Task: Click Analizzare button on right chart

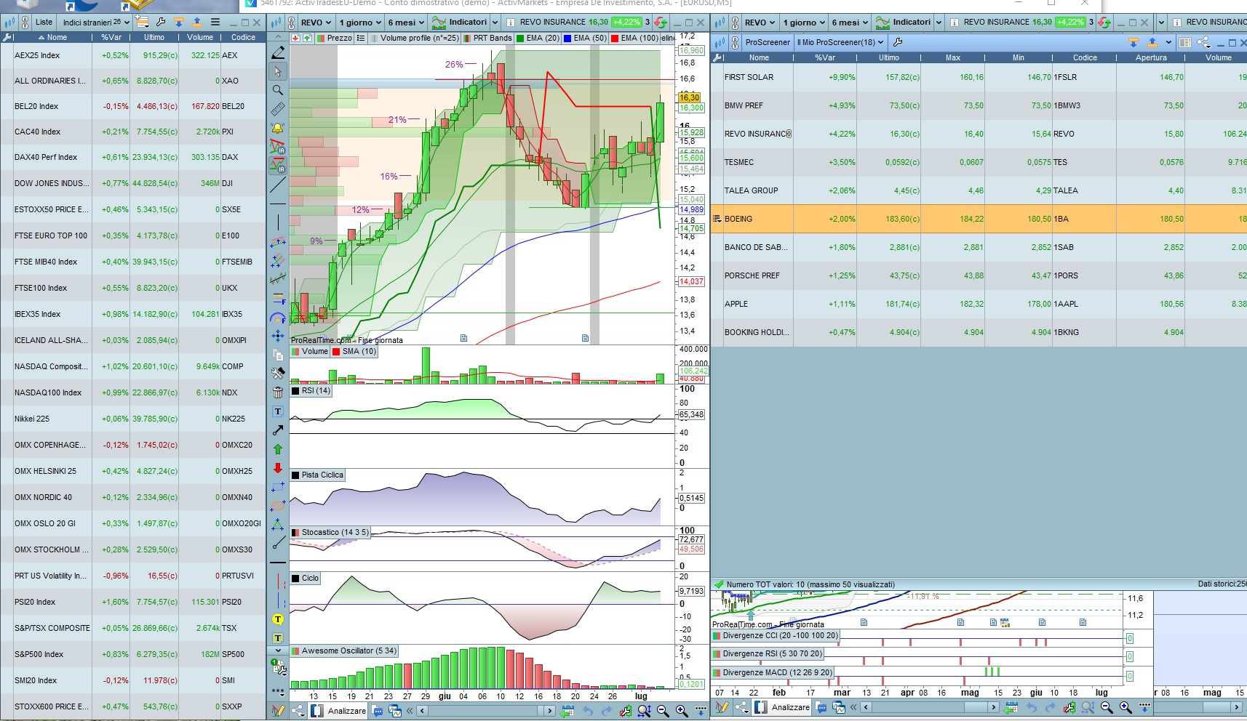Action: point(783,707)
